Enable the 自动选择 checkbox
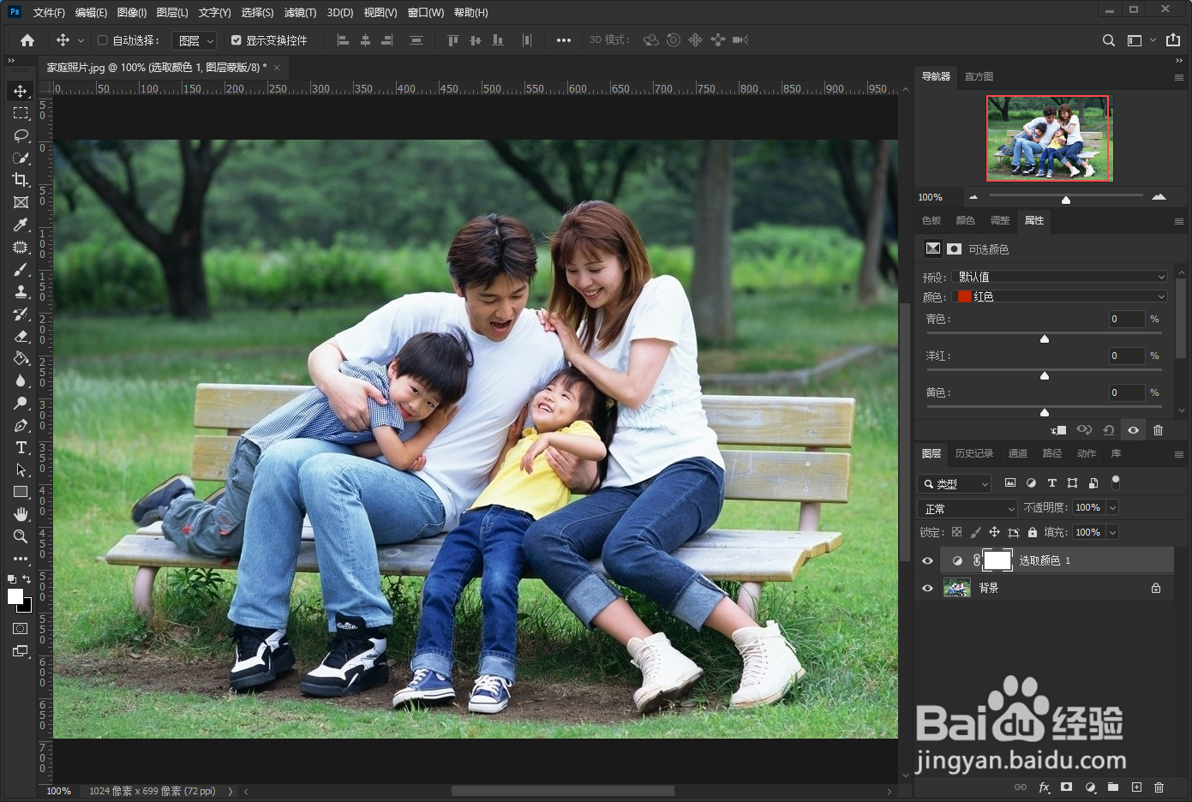The image size is (1192, 802). point(103,40)
